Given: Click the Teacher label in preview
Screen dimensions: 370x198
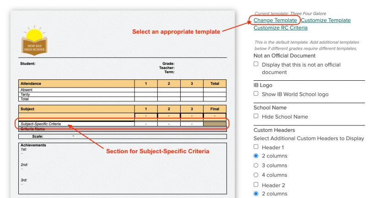Looking at the screenshot, I should tap(167, 68).
